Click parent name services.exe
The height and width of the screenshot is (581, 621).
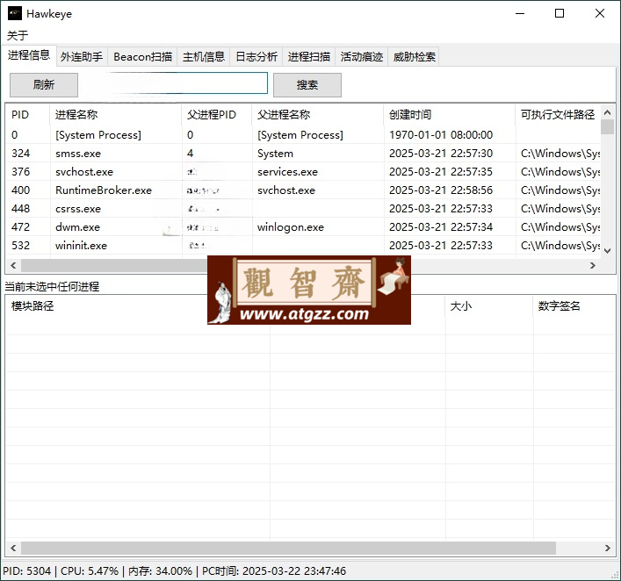point(287,172)
